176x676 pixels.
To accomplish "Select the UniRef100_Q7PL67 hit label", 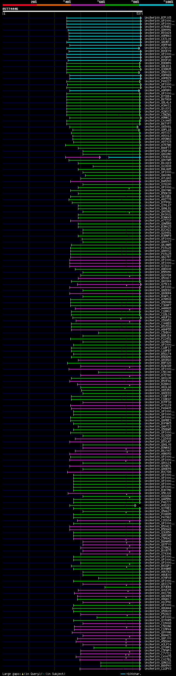I will [x=158, y=205].
